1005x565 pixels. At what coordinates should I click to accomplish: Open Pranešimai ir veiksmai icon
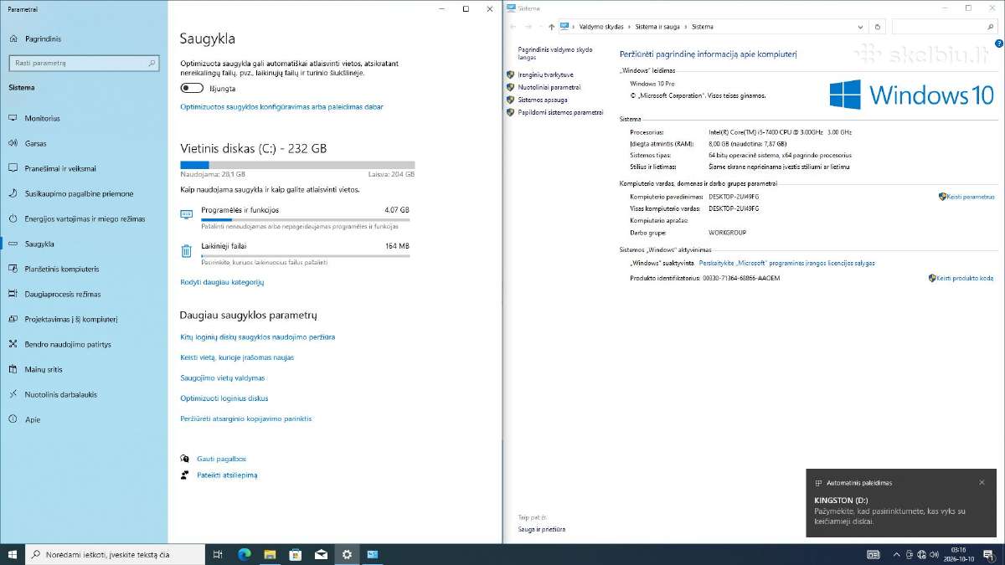coord(13,168)
